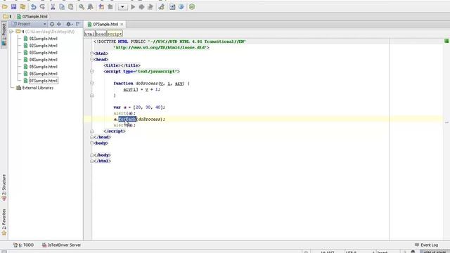Screen dimensions: 450x253
Task: Click the Save All floppy icon
Action: point(13,6)
